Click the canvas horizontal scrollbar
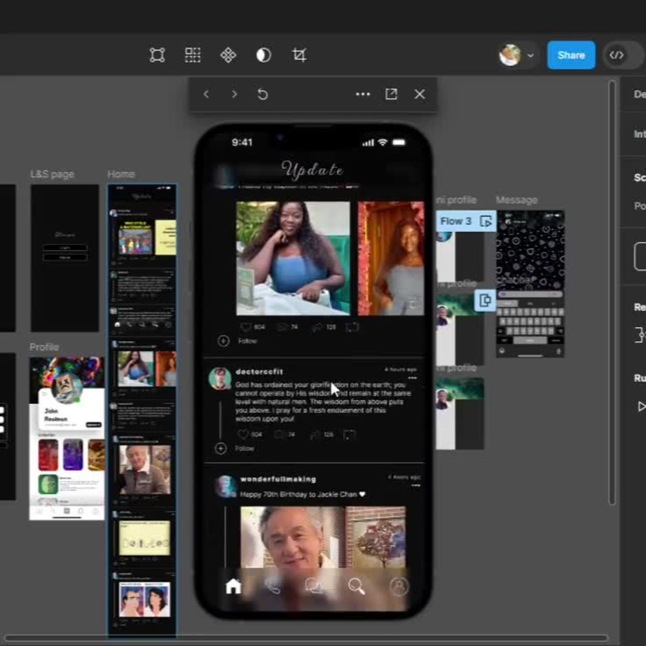646x646 pixels. 305,638
